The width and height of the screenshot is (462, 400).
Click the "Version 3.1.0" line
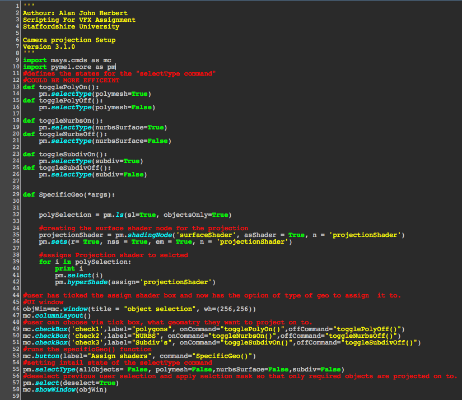(49, 46)
